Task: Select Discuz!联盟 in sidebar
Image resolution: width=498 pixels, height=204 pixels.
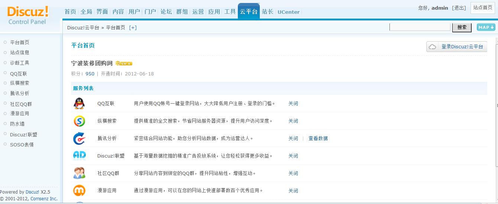Action: click(24, 135)
